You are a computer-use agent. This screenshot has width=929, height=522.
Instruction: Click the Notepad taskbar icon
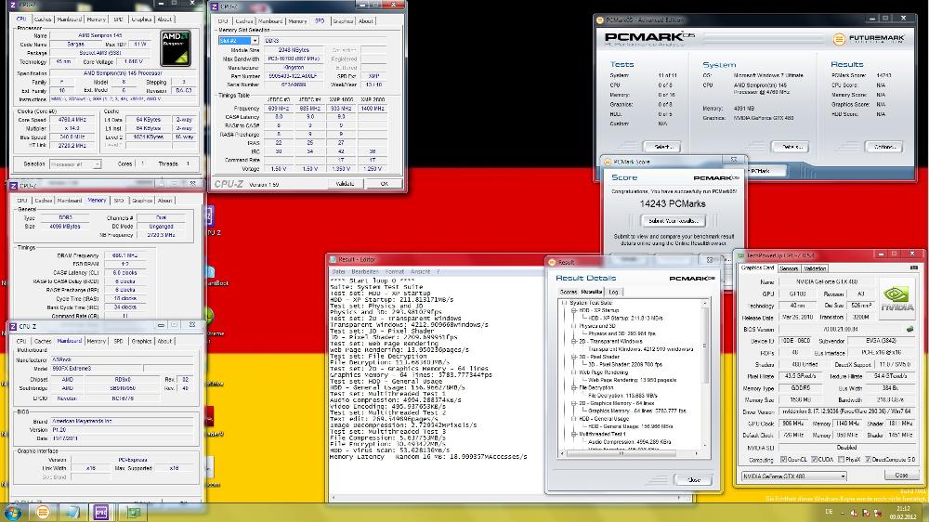coord(72,512)
